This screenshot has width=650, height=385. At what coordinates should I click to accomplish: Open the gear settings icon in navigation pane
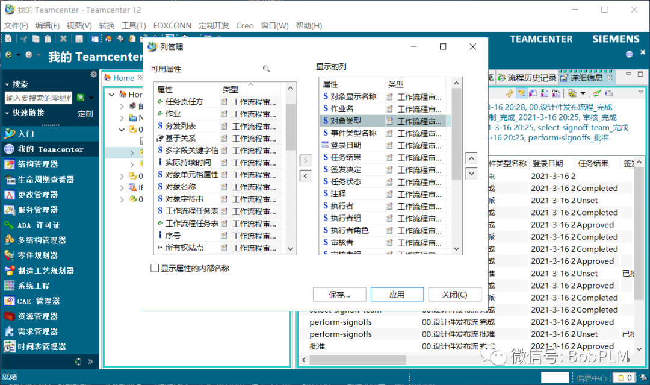[94, 74]
